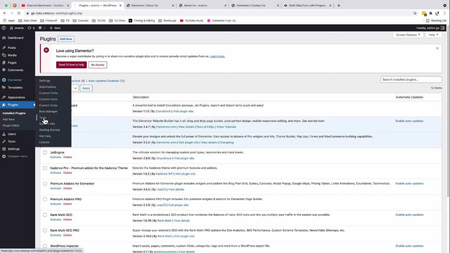Activate the JetEngine plugin link
Viewport: 450px width, 253px height.
coord(55,157)
